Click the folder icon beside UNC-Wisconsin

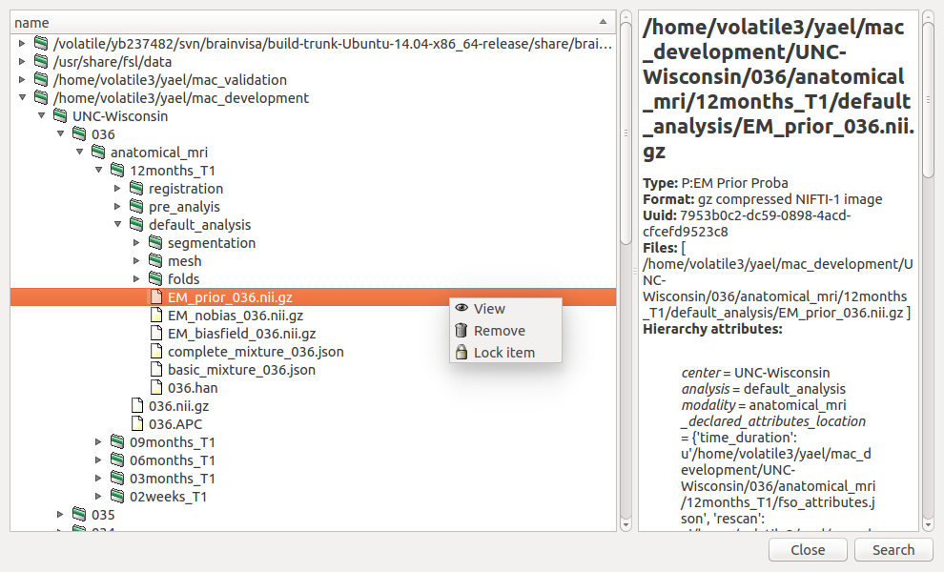tap(60, 116)
